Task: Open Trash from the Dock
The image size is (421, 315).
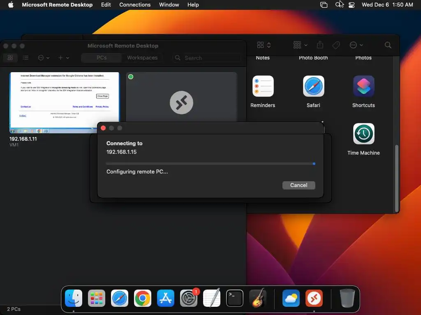Action: 347,298
